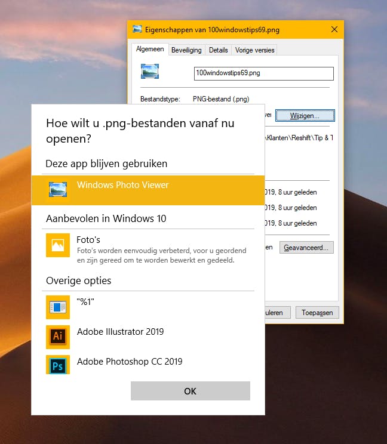
Task: Pick Adobe Illustrator 2019 text
Action: click(x=121, y=332)
